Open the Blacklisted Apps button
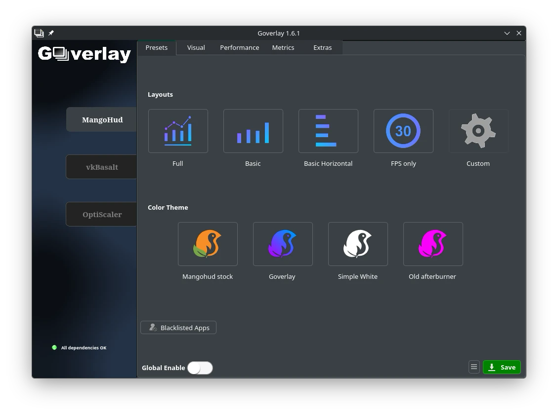558x416 pixels. point(178,328)
